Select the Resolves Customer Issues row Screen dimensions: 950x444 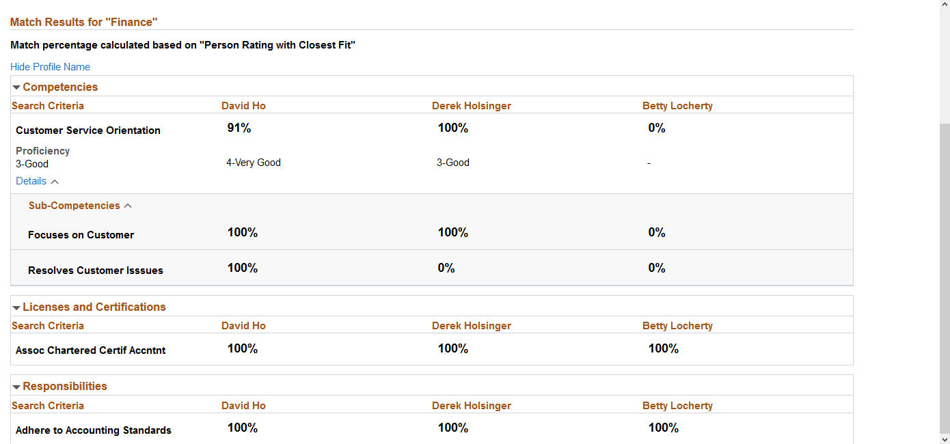(95, 270)
